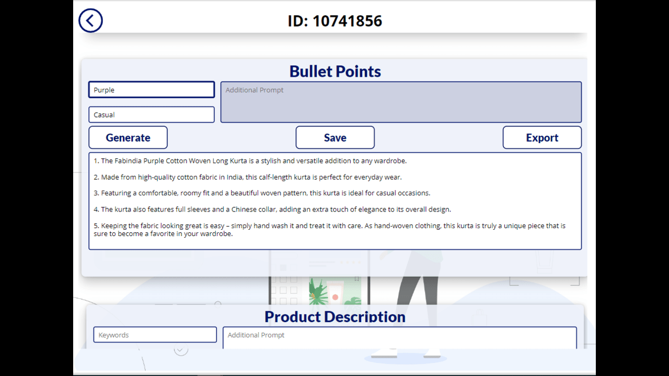Click the Bullet Points heading
669x376 pixels.
click(x=335, y=71)
